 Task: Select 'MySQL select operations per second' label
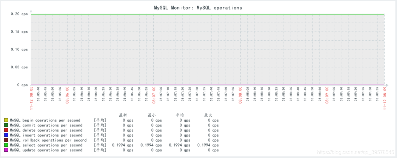point(46,145)
